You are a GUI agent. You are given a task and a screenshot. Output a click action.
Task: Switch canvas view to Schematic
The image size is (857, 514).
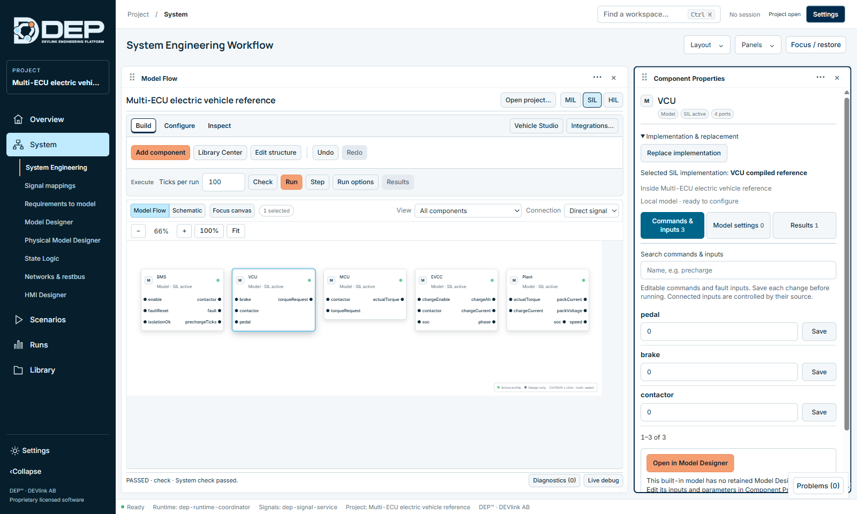(x=187, y=210)
